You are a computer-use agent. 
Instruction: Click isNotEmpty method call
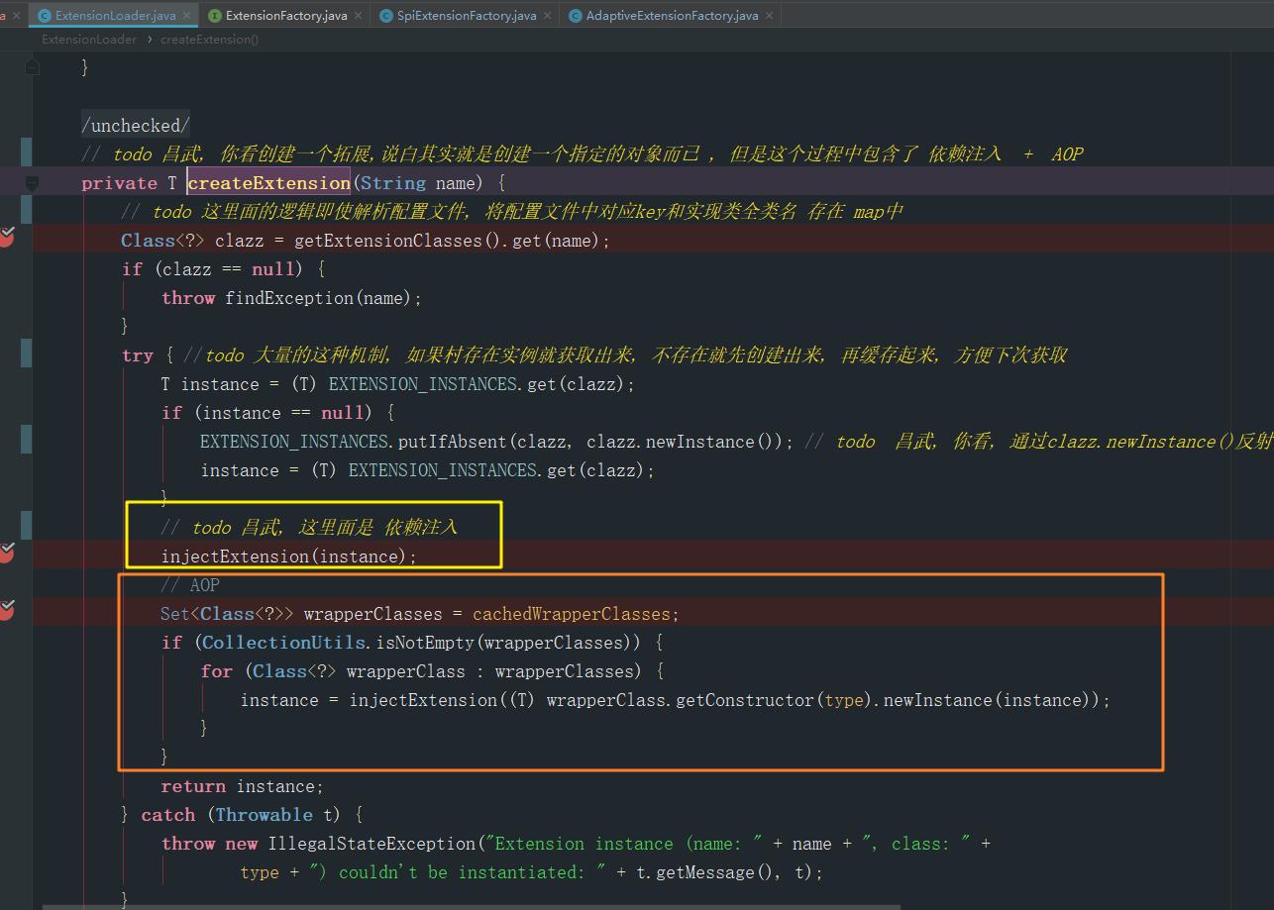425,643
